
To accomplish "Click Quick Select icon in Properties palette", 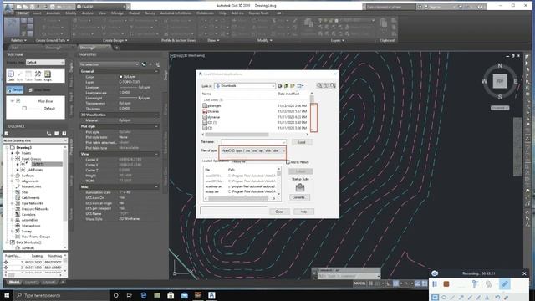I will (x=157, y=64).
